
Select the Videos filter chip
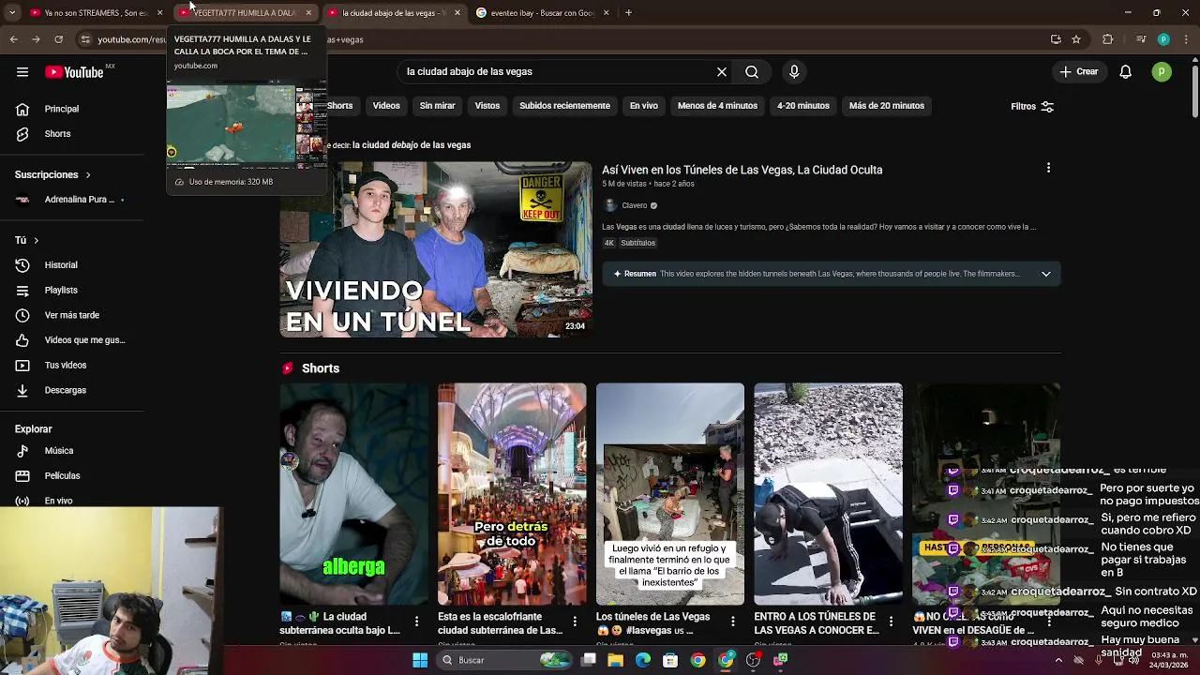tap(386, 106)
